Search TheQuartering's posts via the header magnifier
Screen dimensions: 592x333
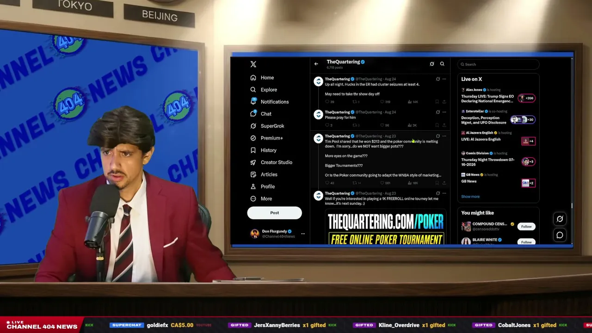click(x=442, y=64)
